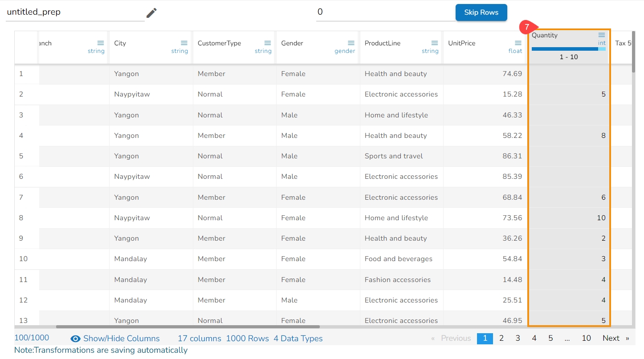Click the Skip Rows button
The height and width of the screenshot is (359, 644).
click(481, 12)
